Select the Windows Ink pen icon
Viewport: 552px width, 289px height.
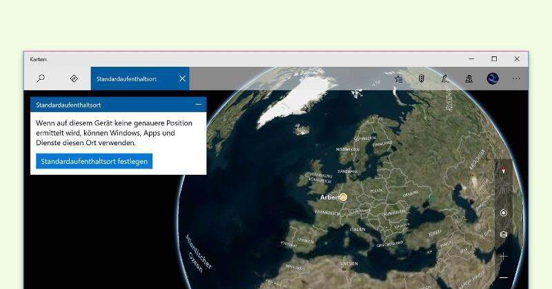point(446,78)
